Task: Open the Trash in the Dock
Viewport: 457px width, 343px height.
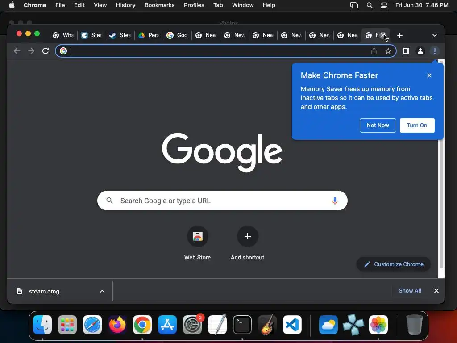Action: click(x=414, y=324)
